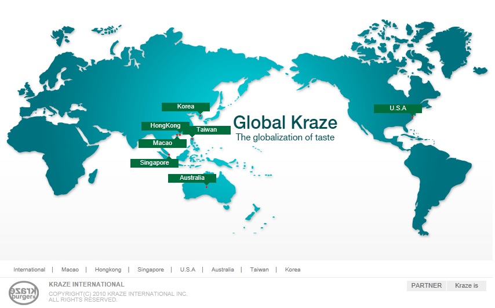Click the red Australia location dot
The width and height of the screenshot is (495, 308).
click(206, 187)
